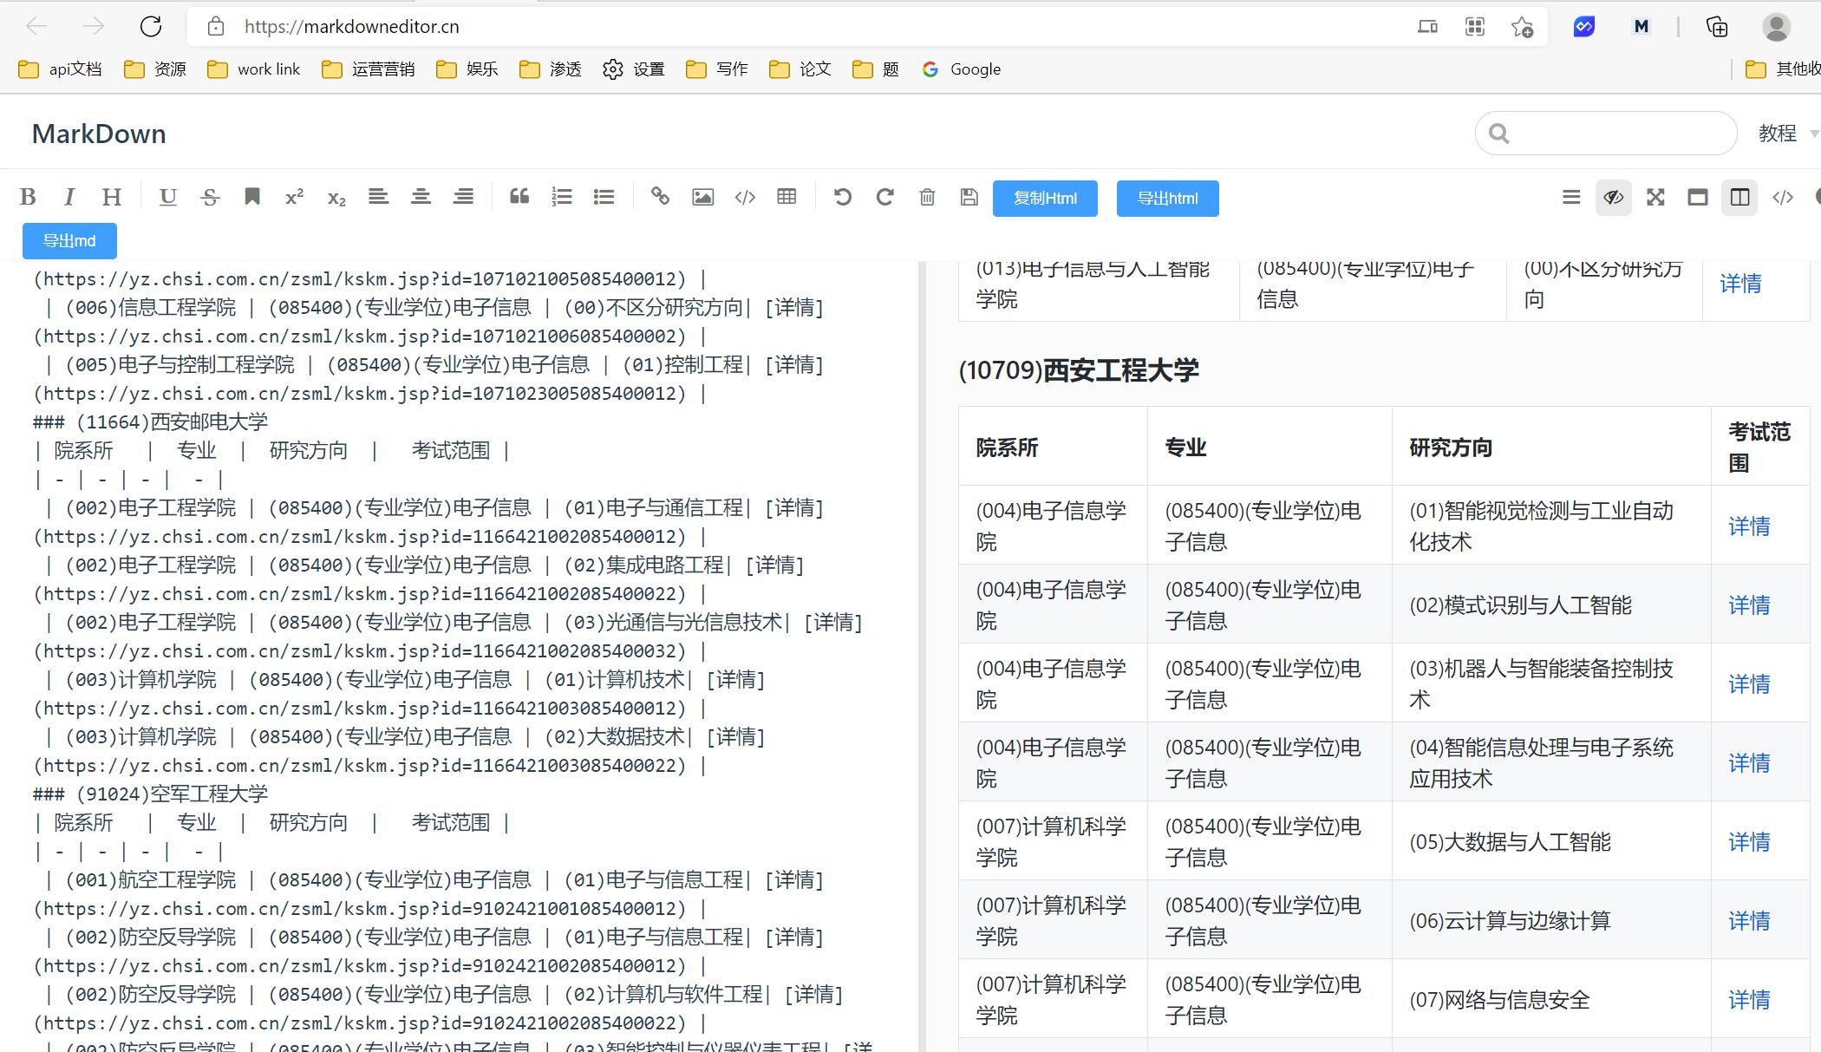Click the 导出md button
The width and height of the screenshot is (1821, 1052).
[x=69, y=241]
